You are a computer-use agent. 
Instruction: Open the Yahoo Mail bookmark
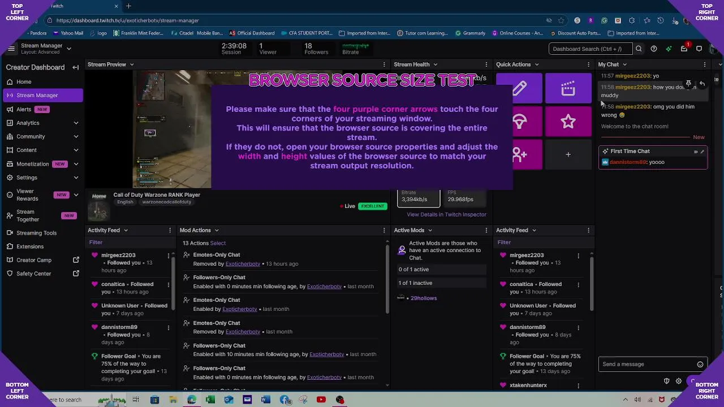(x=68, y=33)
